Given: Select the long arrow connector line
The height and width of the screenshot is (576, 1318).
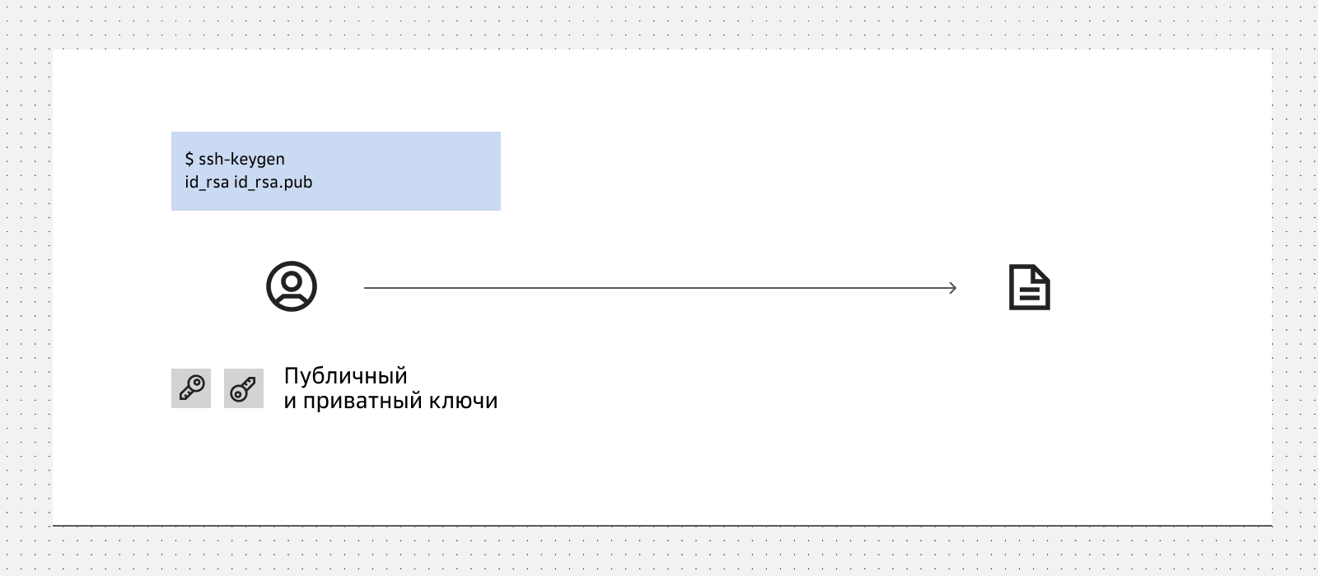Looking at the screenshot, I should (660, 288).
